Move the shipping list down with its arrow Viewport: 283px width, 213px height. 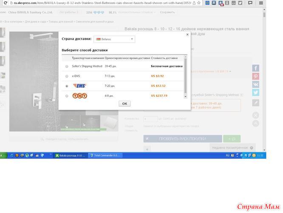coord(185,97)
